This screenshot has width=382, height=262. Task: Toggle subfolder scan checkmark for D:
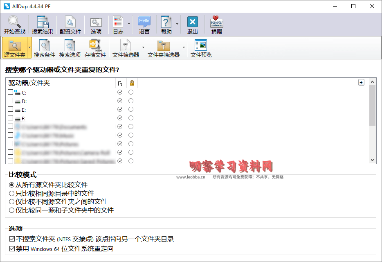tap(120, 101)
